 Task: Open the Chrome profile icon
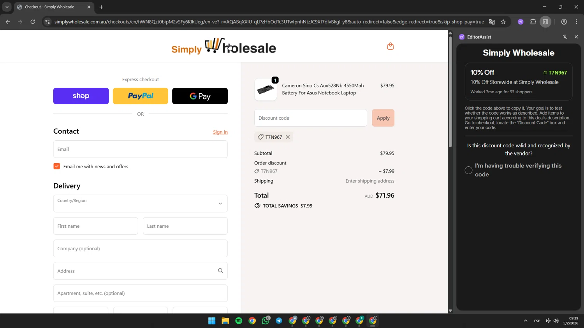[x=564, y=22]
